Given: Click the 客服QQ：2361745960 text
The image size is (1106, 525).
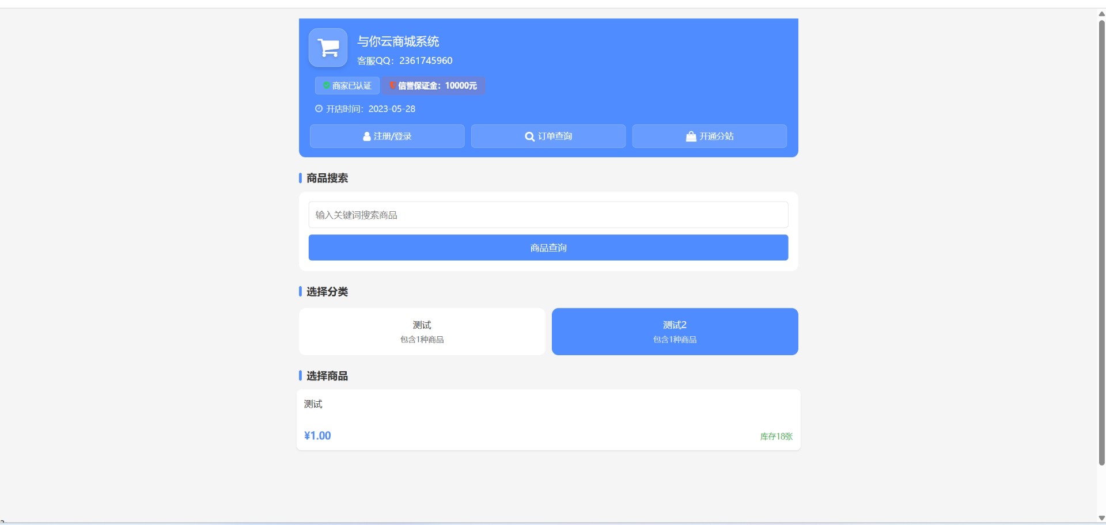Looking at the screenshot, I should coord(405,60).
